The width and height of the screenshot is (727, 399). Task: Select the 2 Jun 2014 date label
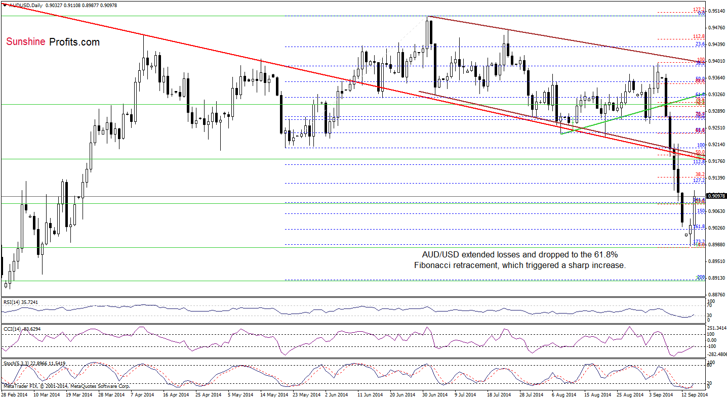[338, 394]
